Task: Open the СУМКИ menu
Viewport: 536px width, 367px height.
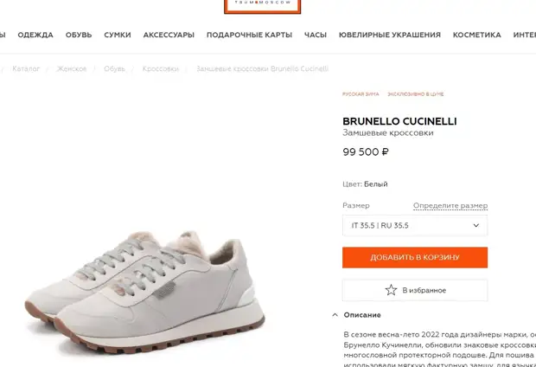Action: coord(118,35)
